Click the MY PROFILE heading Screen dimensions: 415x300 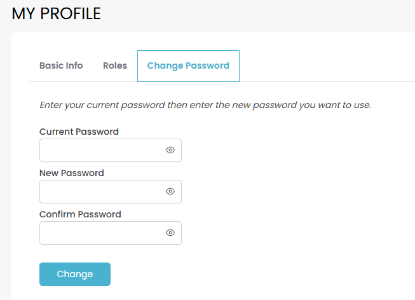click(57, 13)
